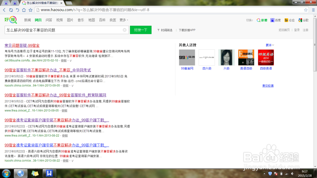Reload the page with the refresh icon
The width and height of the screenshot is (317, 178).
[11, 10]
